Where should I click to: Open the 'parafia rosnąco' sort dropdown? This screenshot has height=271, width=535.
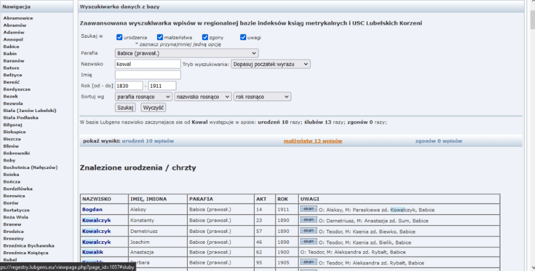coord(143,97)
